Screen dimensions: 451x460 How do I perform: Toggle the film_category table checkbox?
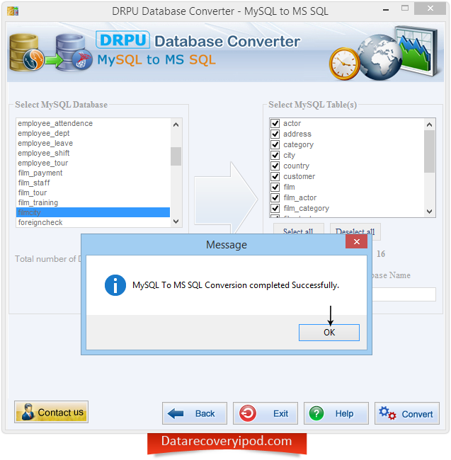tap(275, 208)
